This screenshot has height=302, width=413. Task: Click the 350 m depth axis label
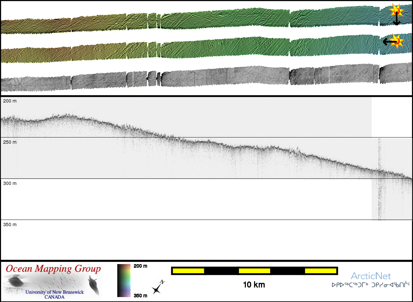coord(10,225)
